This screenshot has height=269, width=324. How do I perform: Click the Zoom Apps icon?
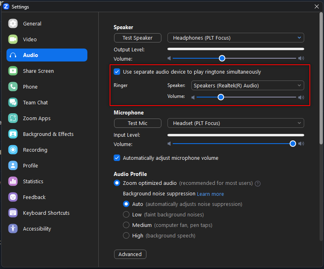tap(13, 118)
